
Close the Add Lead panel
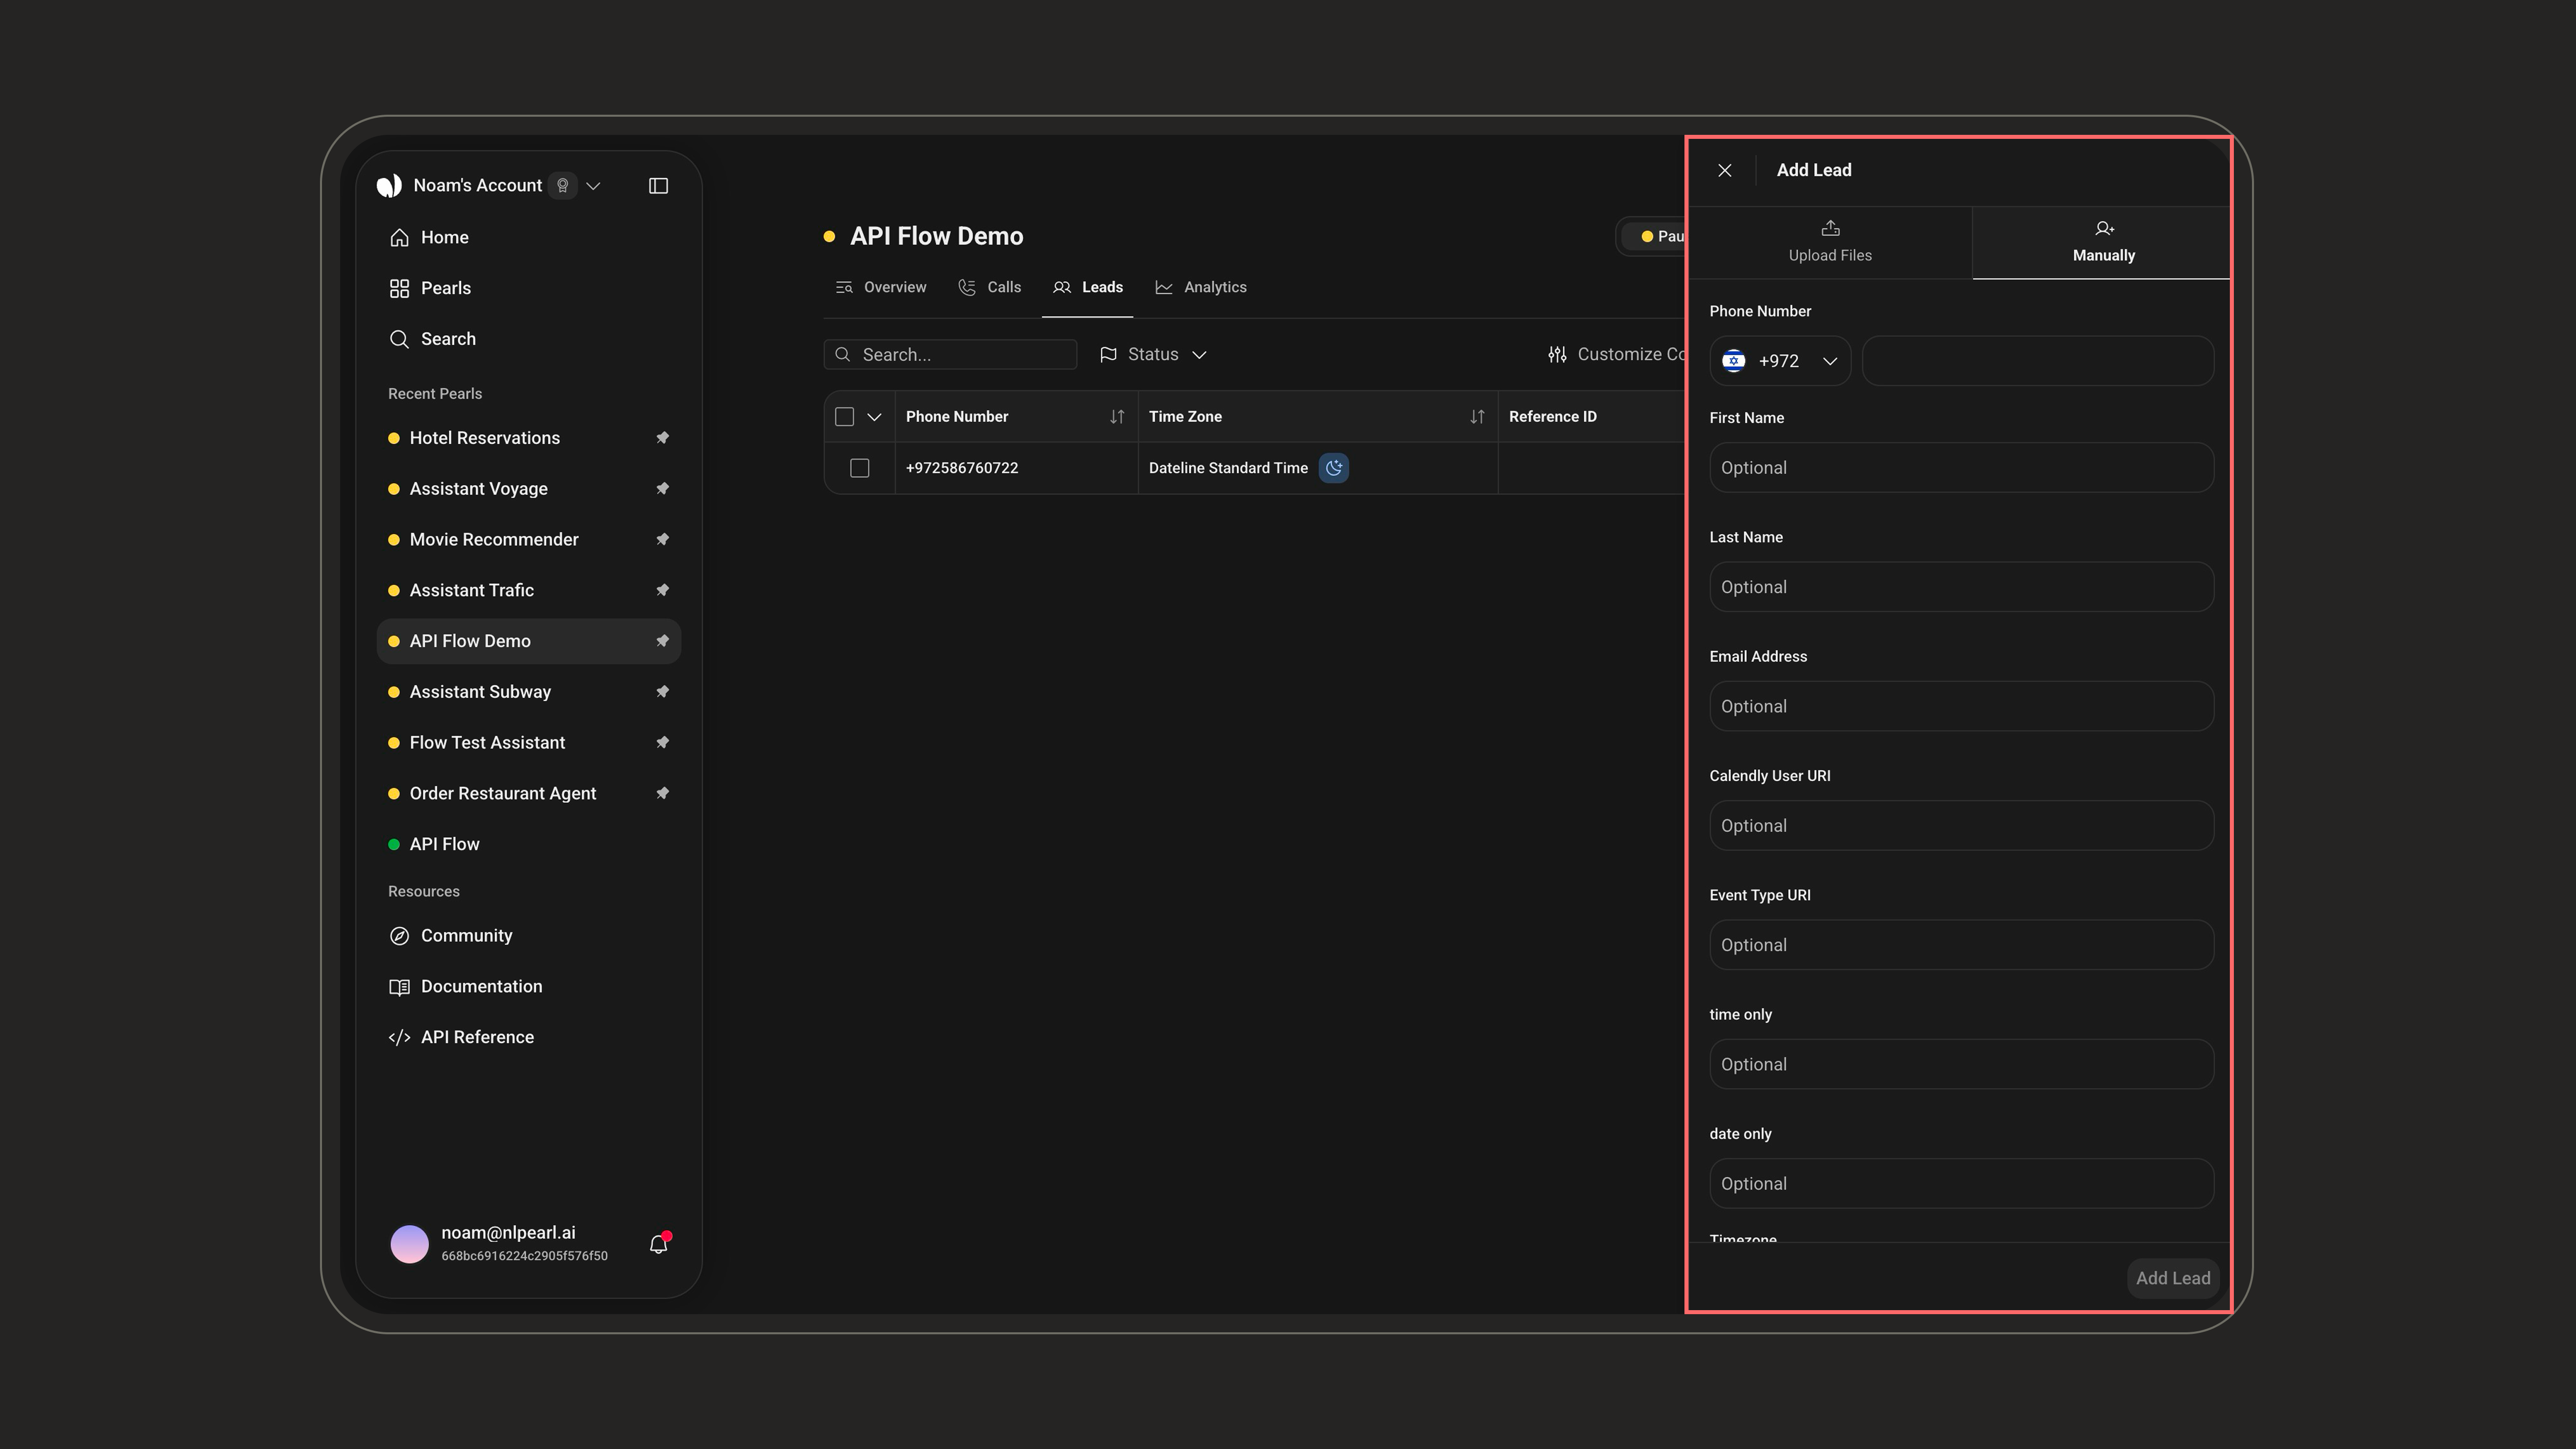pyautogui.click(x=1725, y=170)
